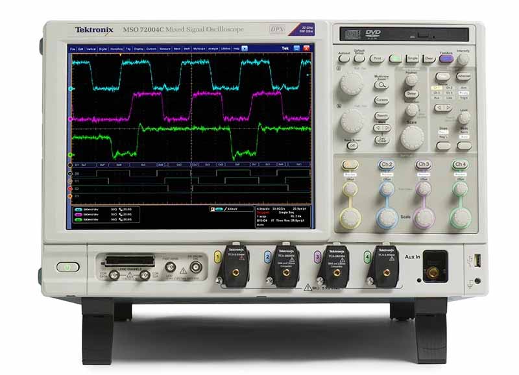
Task: Turn the Touch Screen Off
Action: click(353, 145)
